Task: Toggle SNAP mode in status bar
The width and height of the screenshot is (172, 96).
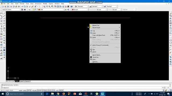Action: pyautogui.click(x=20, y=91)
